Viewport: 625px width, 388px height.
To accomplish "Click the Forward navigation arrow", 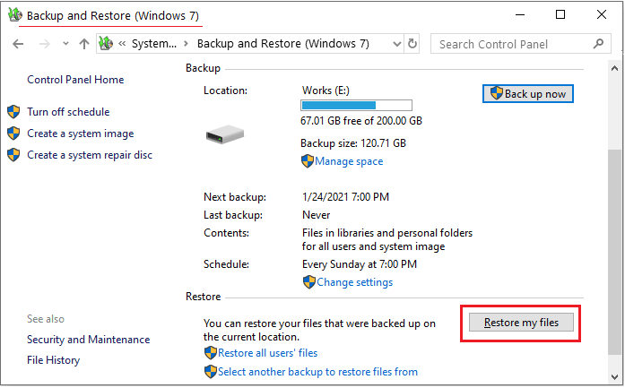I will point(45,44).
